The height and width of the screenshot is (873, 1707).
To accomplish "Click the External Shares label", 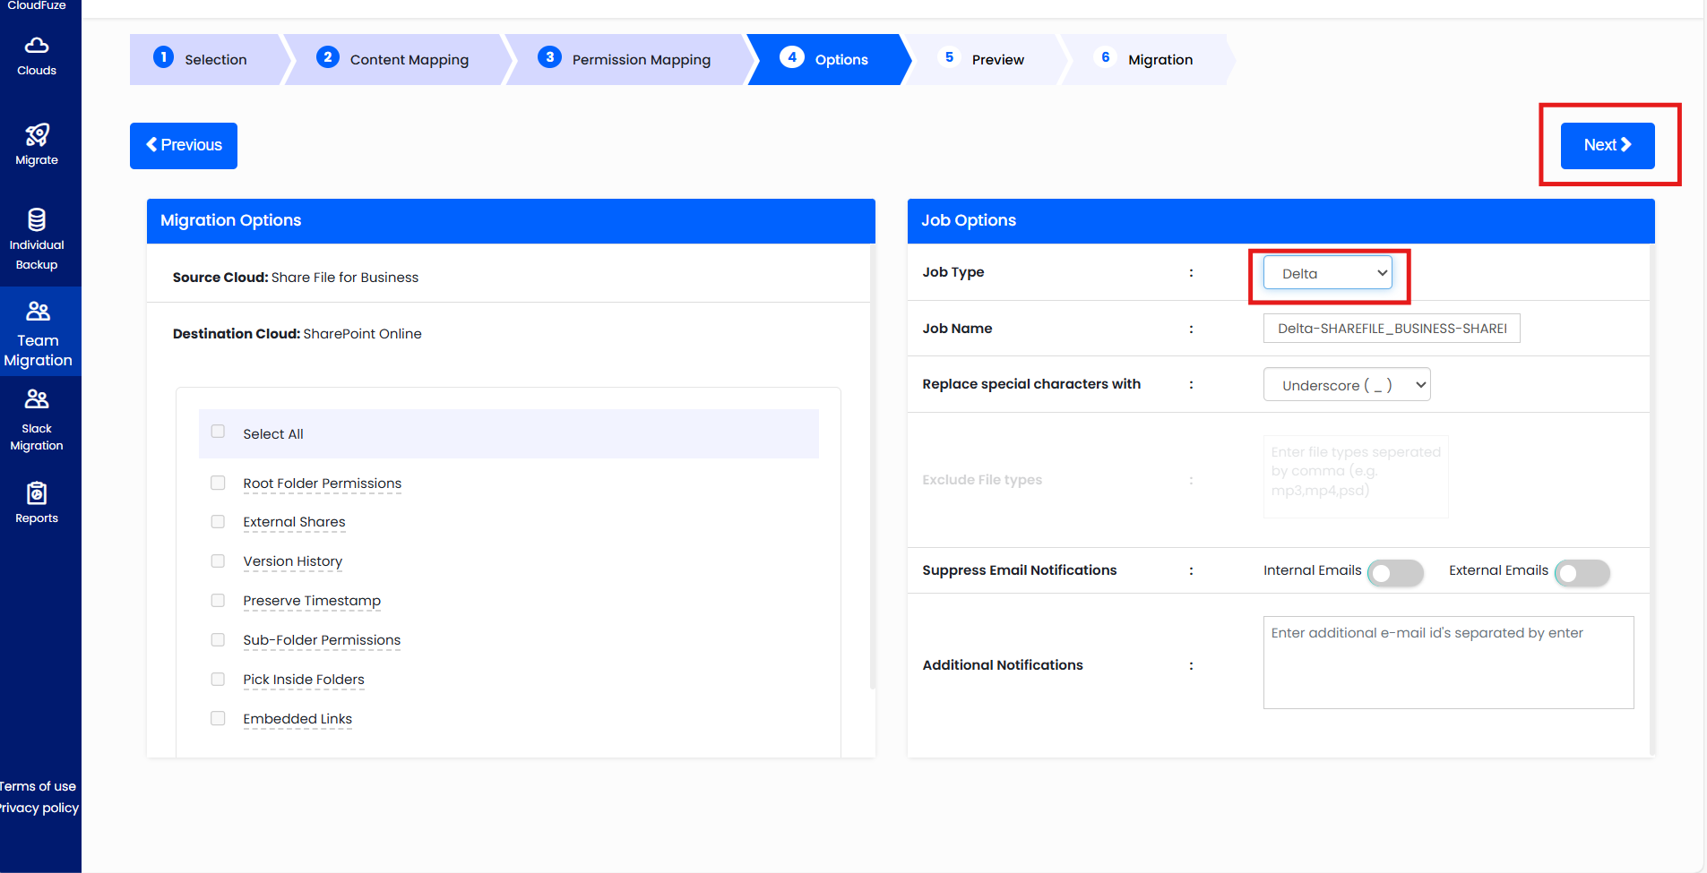I will click(x=294, y=522).
